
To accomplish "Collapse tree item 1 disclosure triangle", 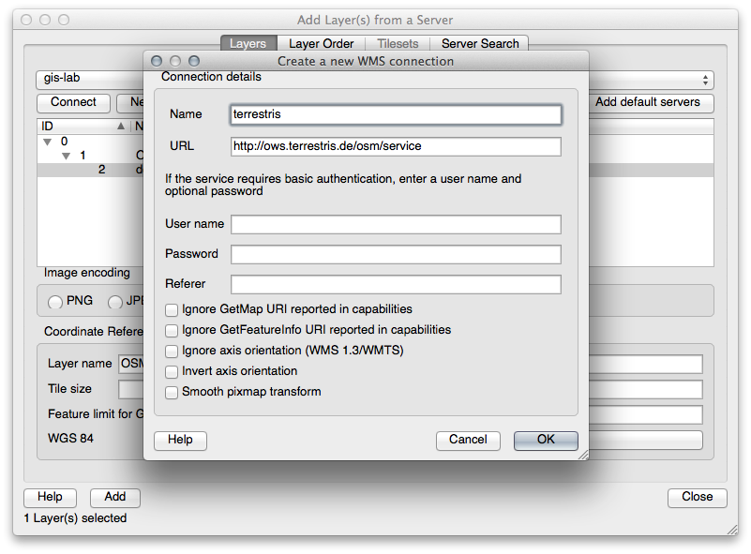I will pos(66,156).
